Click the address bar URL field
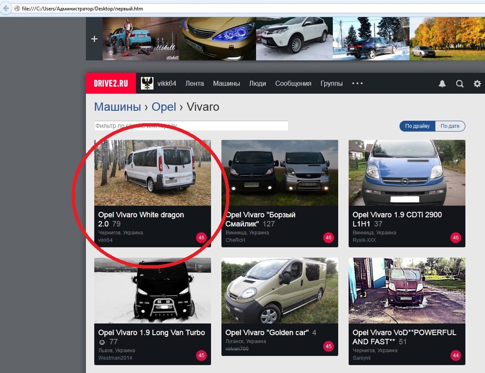Screen dimensions: 485x373 click(248, 9)
